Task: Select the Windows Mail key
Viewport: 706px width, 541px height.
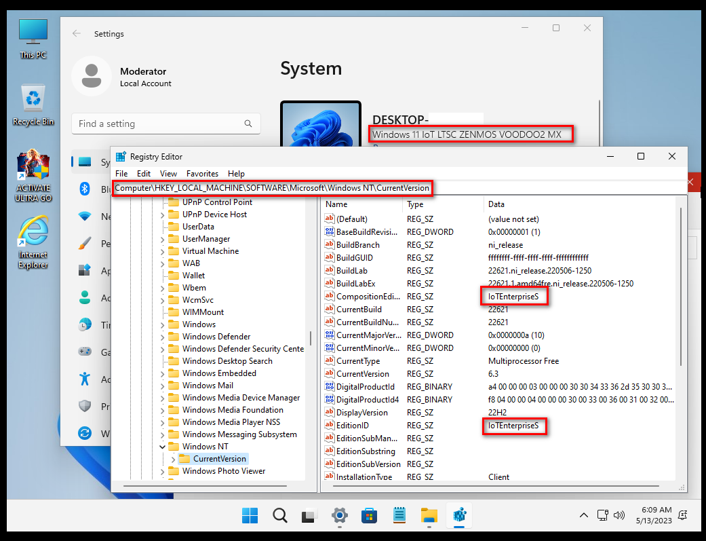Action: point(208,385)
